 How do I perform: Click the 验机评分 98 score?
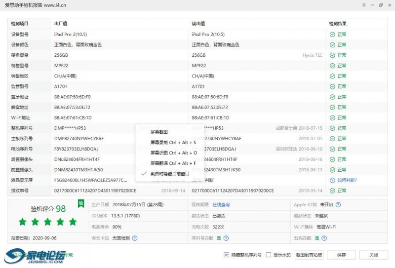pos(48,209)
